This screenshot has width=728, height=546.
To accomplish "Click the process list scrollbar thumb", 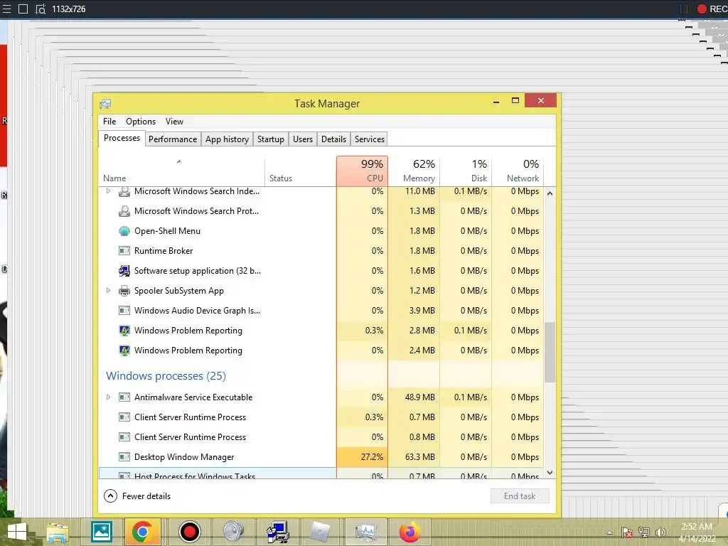I will click(x=550, y=352).
